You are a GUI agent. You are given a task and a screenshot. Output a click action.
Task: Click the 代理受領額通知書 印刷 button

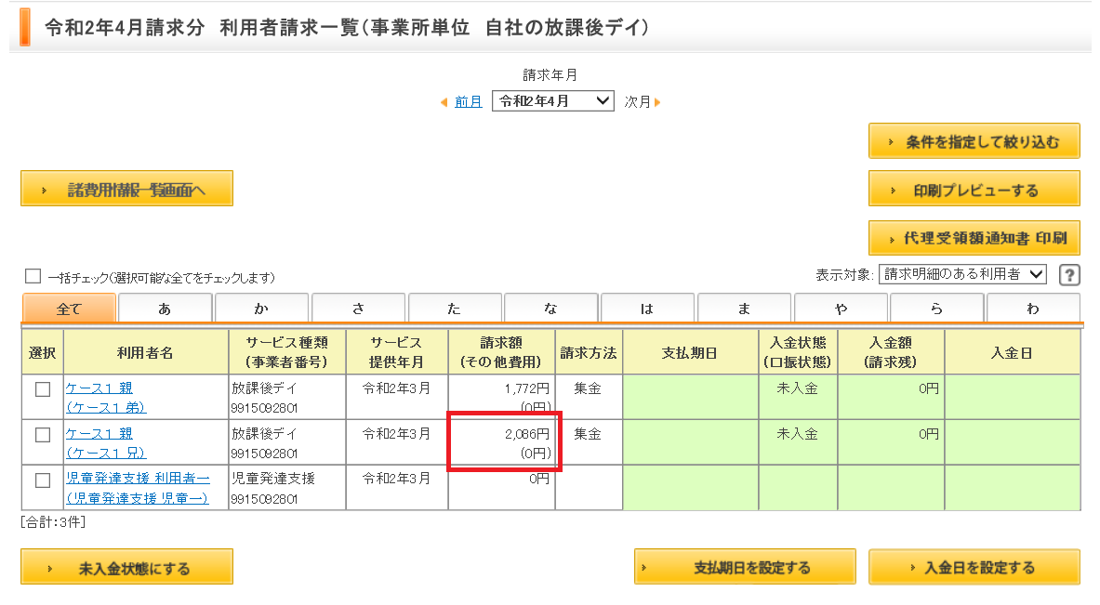(974, 238)
